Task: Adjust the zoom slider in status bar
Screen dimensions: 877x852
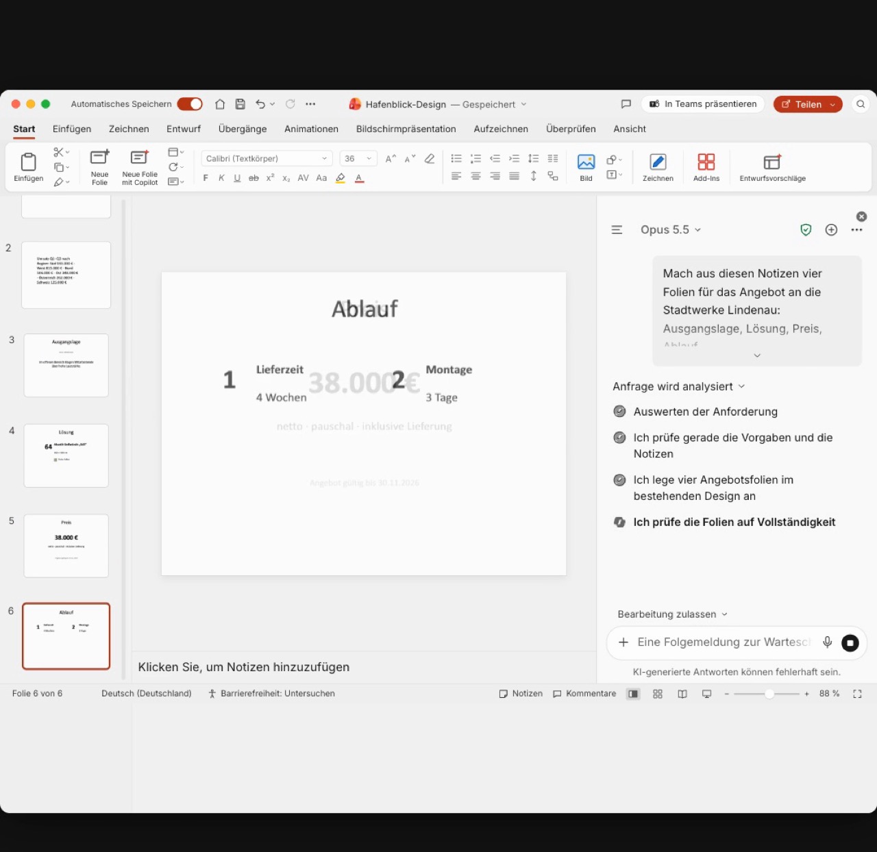Action: (767, 694)
